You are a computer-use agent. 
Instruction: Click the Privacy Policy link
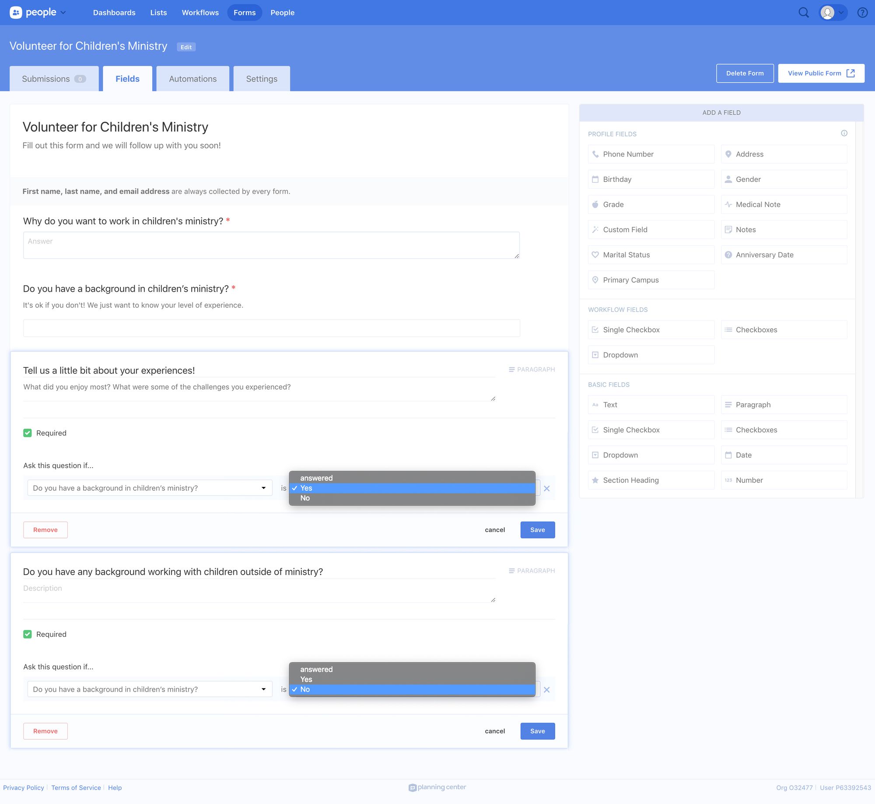coord(24,787)
